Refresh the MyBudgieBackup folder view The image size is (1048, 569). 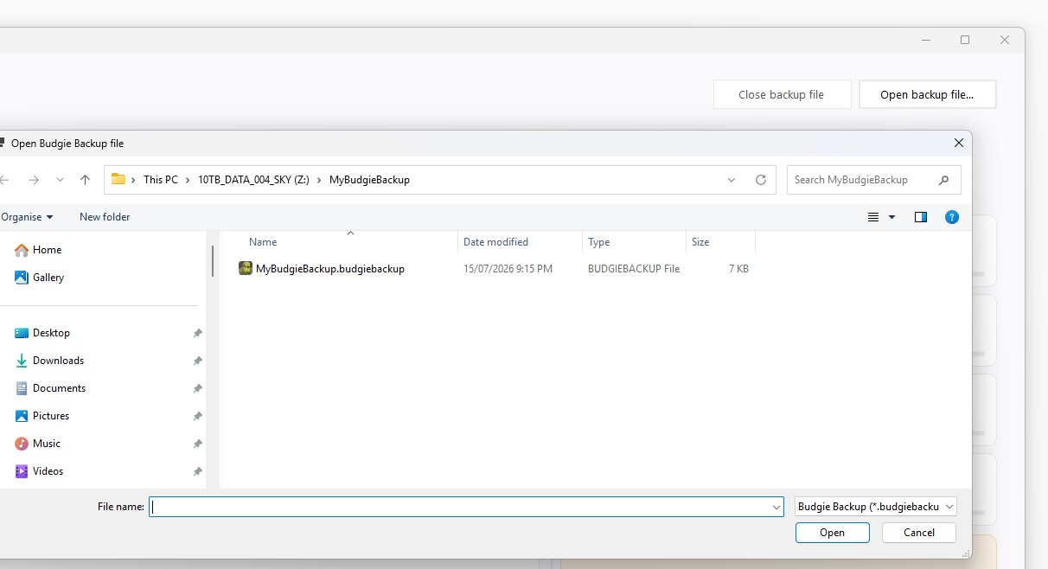[761, 180]
